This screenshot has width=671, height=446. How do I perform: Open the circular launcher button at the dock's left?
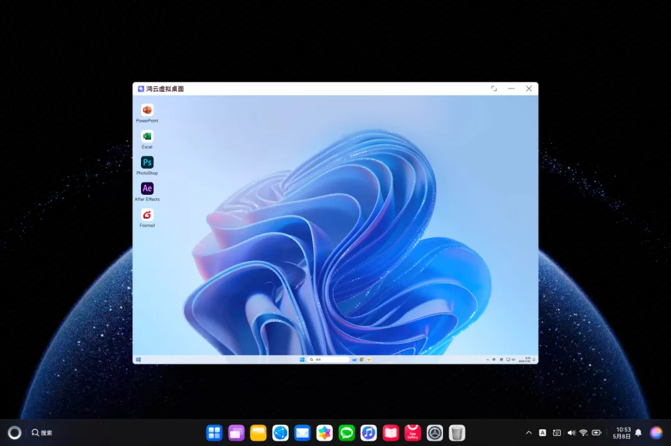(x=14, y=433)
